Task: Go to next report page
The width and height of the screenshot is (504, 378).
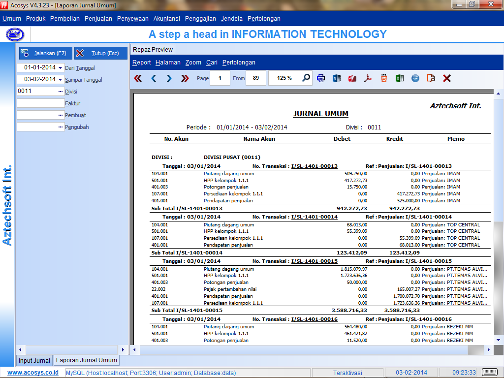Action: [169, 78]
